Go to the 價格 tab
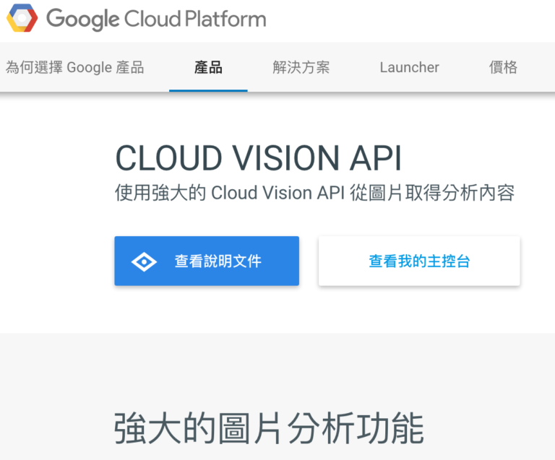Image resolution: width=555 pixels, height=460 pixels. coord(503,67)
